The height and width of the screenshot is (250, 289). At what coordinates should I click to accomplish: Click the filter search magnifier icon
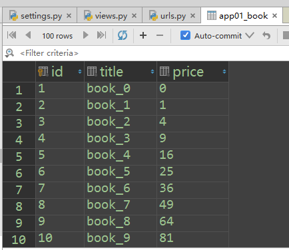9,53
